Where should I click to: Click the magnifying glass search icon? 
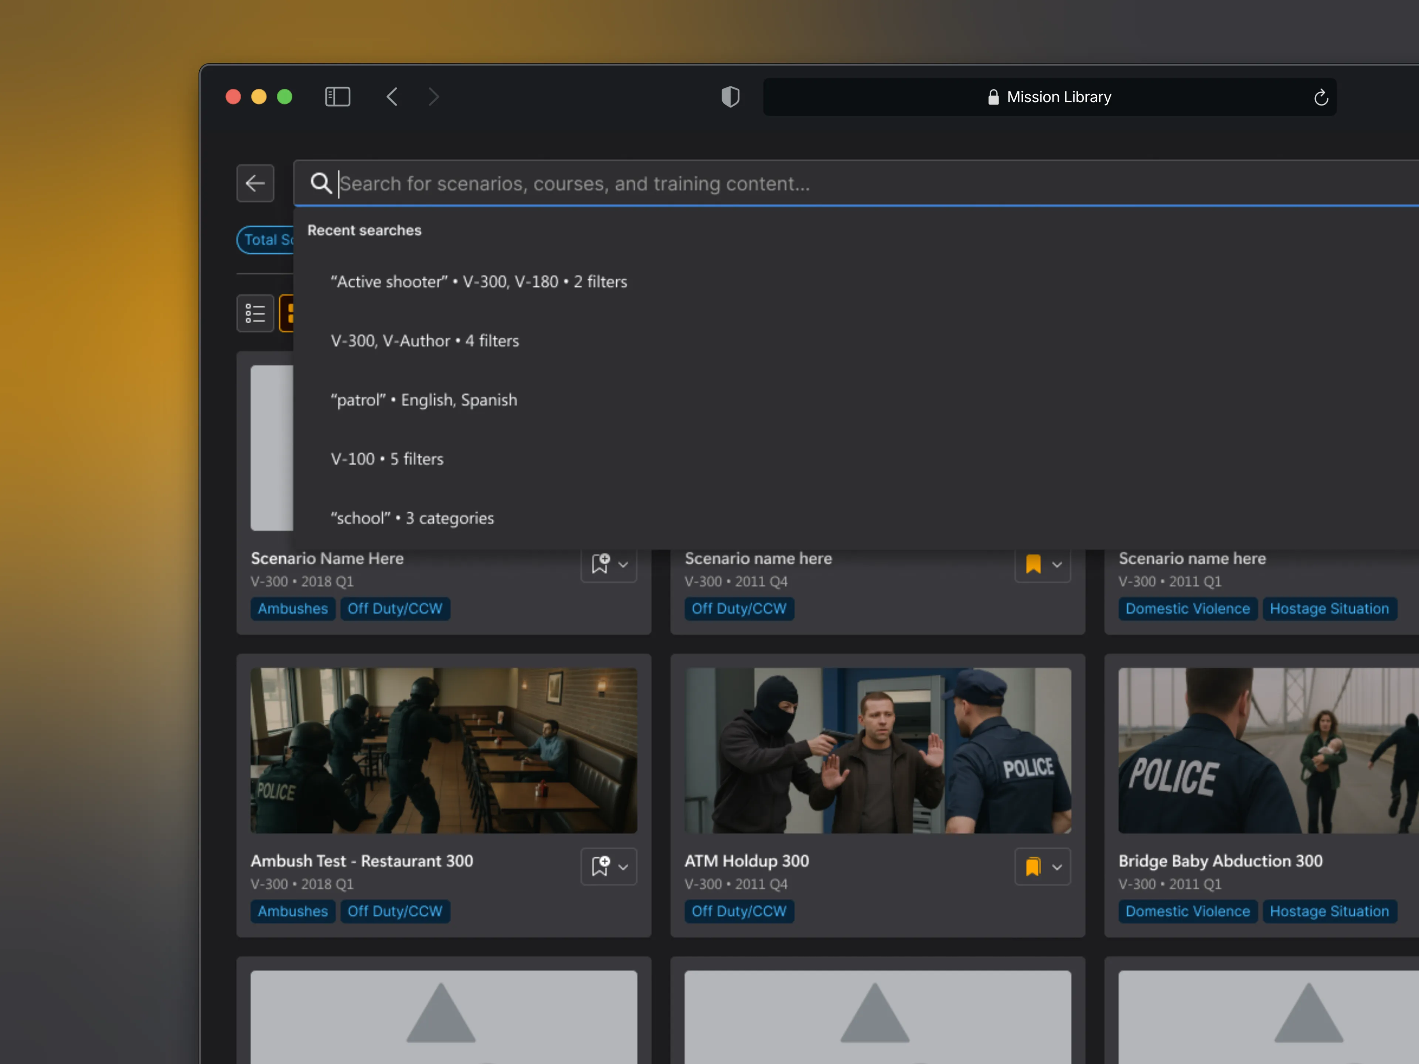tap(321, 183)
